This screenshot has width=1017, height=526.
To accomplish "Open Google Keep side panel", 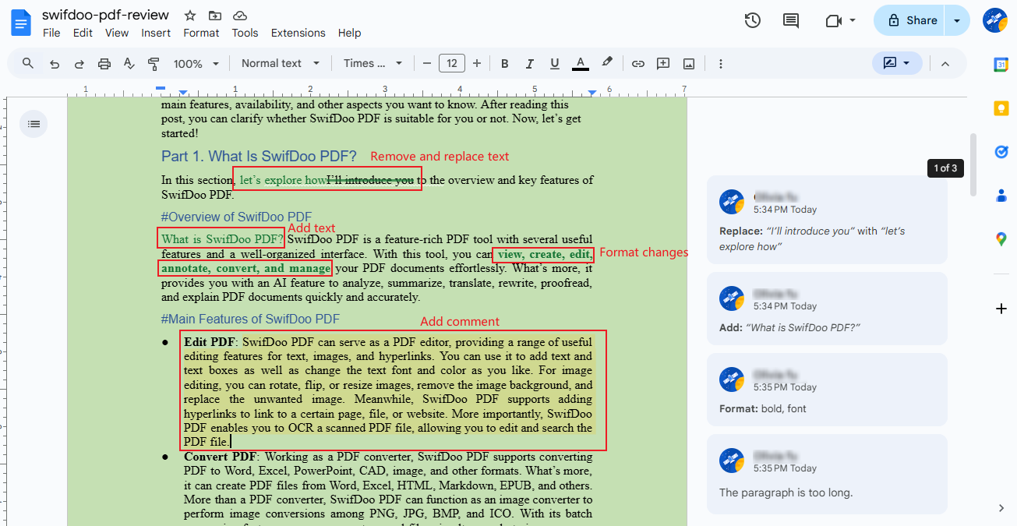I will pos(1001,108).
